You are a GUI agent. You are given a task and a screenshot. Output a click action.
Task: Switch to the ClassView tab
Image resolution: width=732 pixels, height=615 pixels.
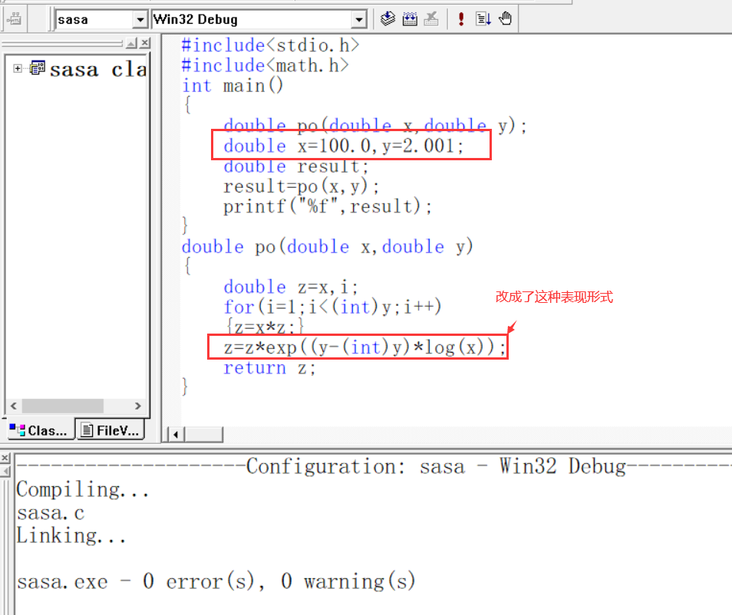(x=39, y=430)
